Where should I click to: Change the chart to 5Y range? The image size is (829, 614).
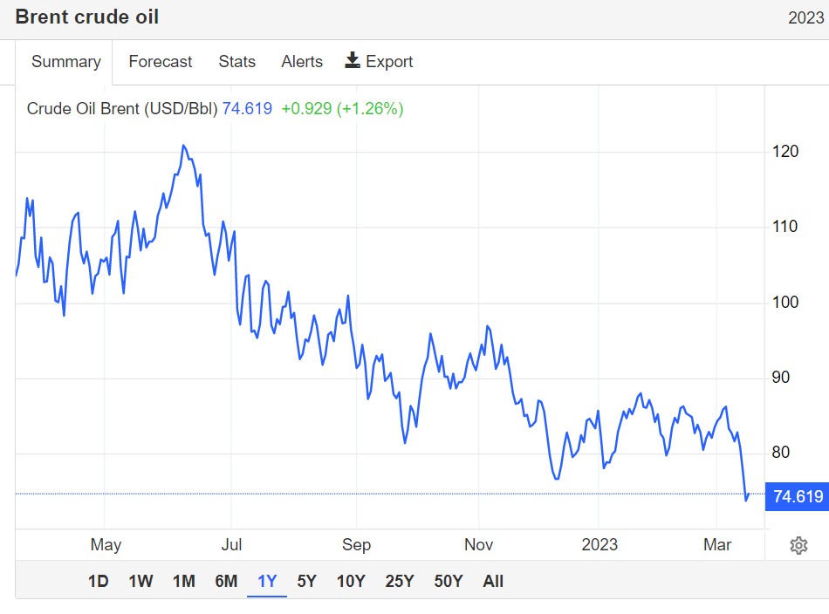point(307,582)
